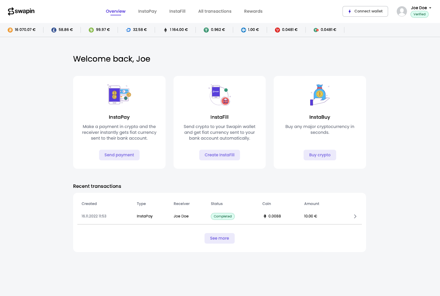The height and width of the screenshot is (296, 440).
Task: Click the Welcome back, Joe heading
Action: pos(112,59)
